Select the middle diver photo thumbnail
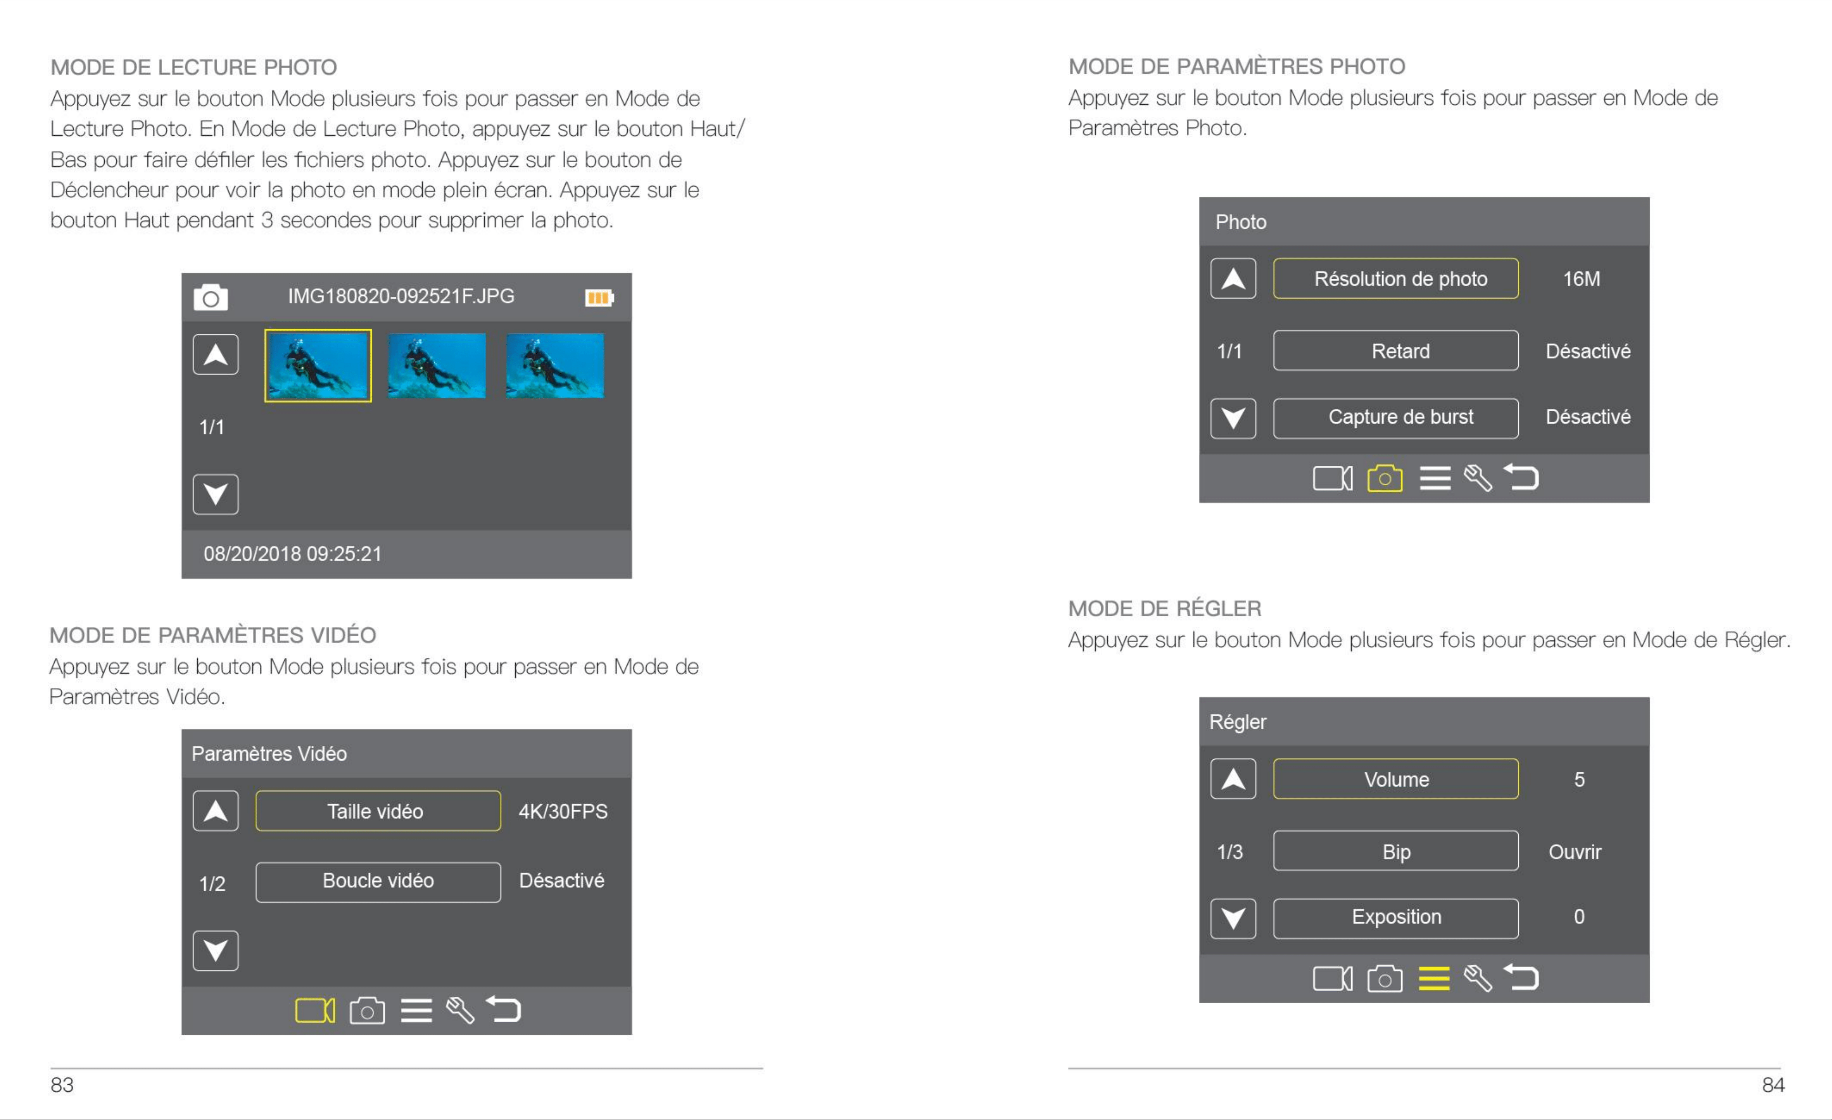 (x=437, y=366)
